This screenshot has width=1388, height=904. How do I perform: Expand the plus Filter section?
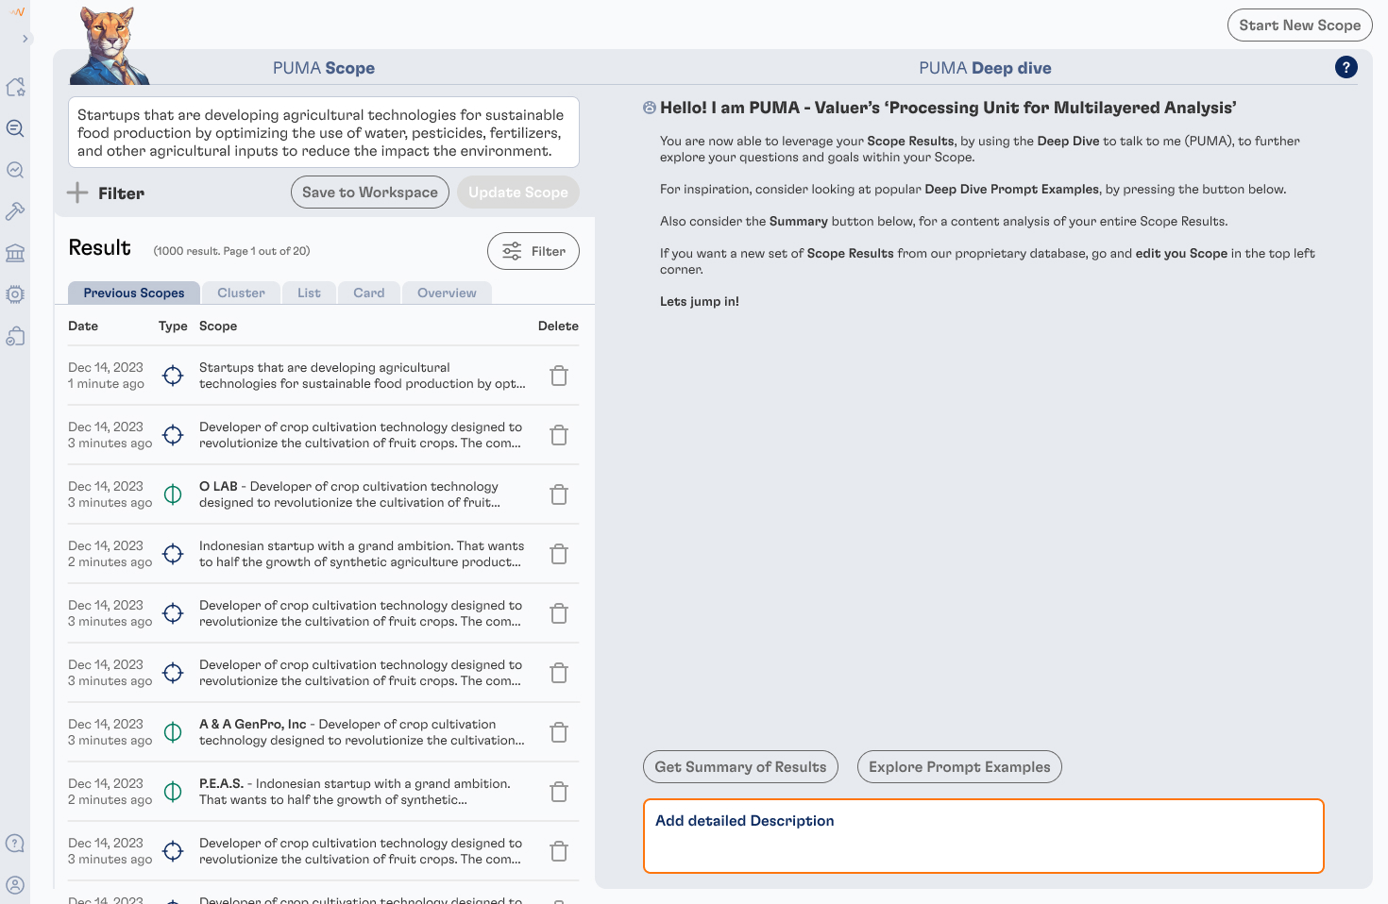(106, 193)
